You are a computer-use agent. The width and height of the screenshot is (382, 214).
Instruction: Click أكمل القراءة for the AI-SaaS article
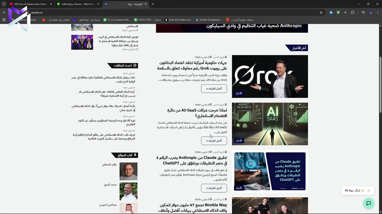click(x=214, y=141)
